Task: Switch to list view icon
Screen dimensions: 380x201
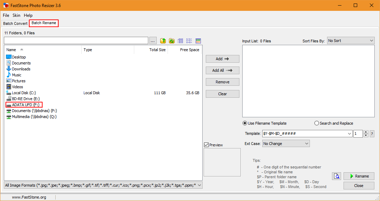Action: (x=189, y=41)
